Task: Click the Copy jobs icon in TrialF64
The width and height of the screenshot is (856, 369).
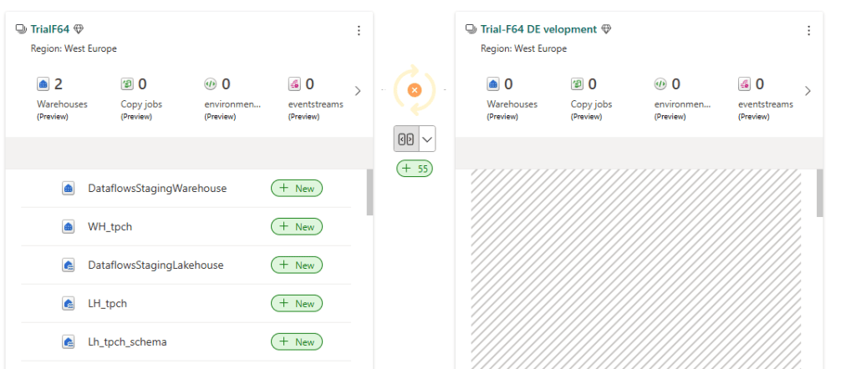Action: tap(127, 83)
